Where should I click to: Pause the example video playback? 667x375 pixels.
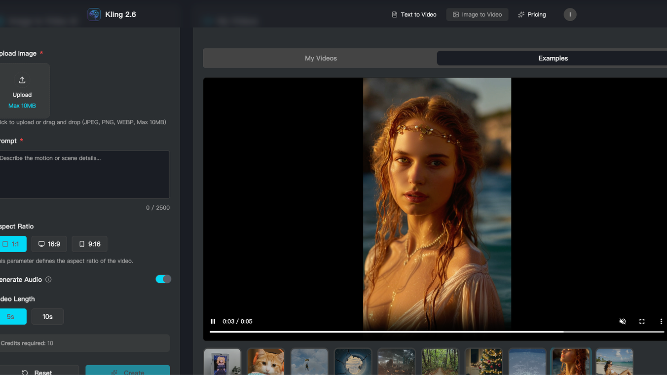pyautogui.click(x=213, y=321)
